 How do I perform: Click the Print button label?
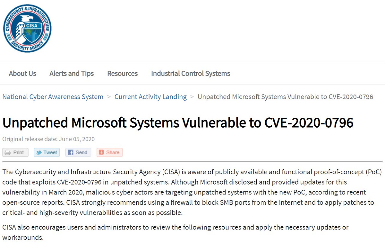(x=19, y=152)
